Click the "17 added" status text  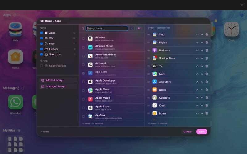click(44, 132)
